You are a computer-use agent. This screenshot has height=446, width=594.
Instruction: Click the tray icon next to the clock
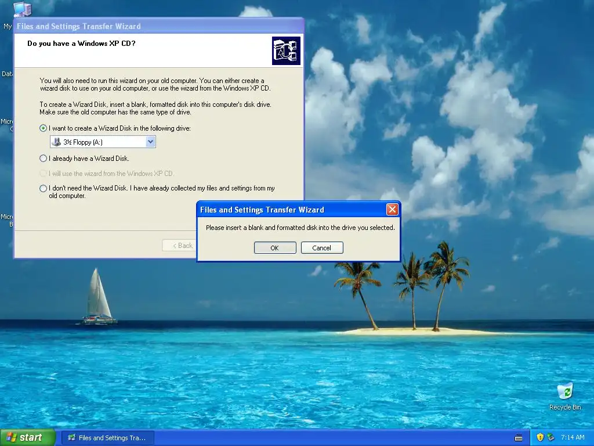click(551, 437)
